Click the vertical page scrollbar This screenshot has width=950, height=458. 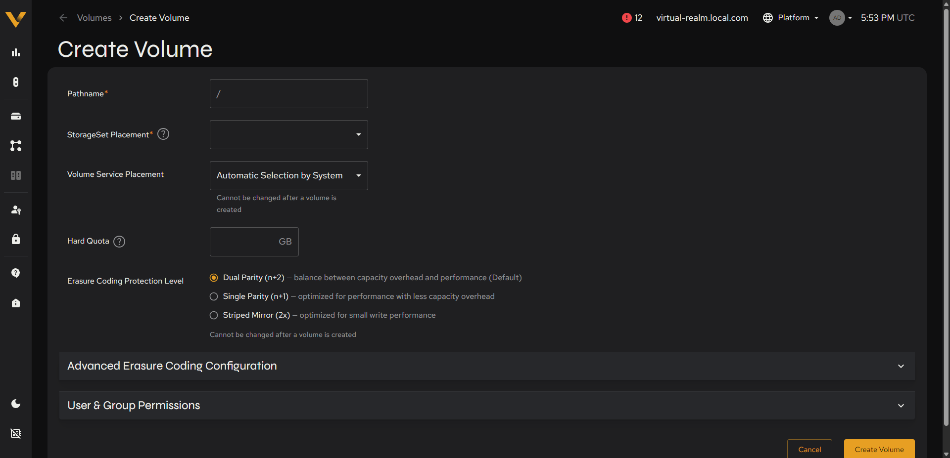click(946, 217)
